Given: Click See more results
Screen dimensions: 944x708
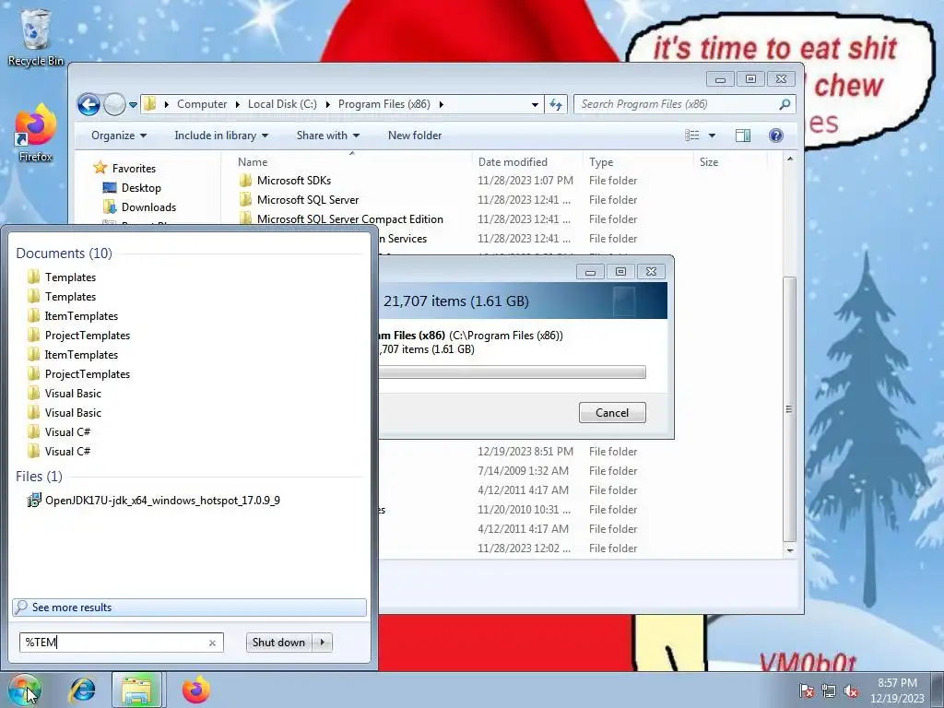Looking at the screenshot, I should coord(189,607).
